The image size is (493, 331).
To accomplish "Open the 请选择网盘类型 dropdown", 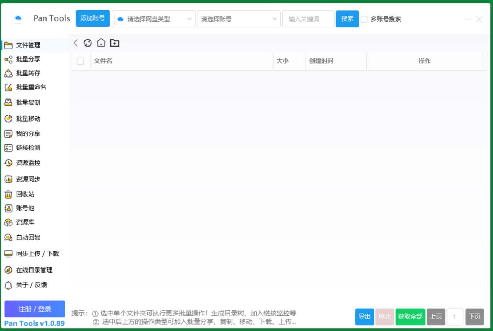I will 153,19.
